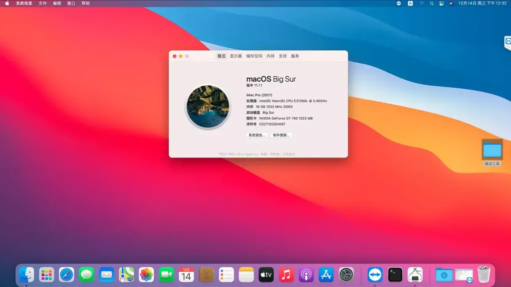
Task: Click 系统报告 button
Action: click(257, 135)
